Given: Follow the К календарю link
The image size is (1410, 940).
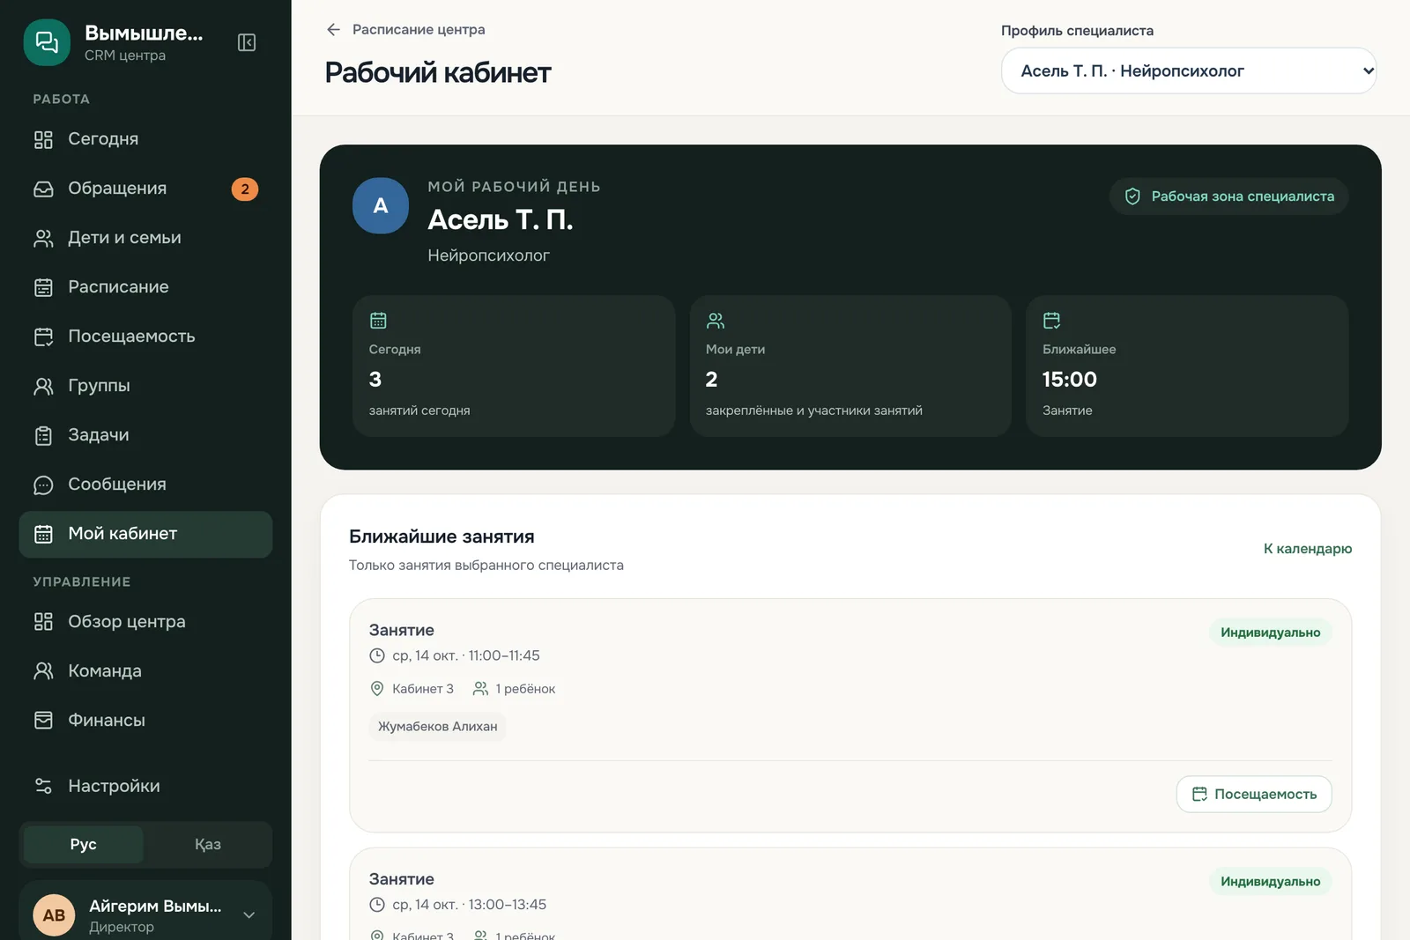Looking at the screenshot, I should [1307, 548].
